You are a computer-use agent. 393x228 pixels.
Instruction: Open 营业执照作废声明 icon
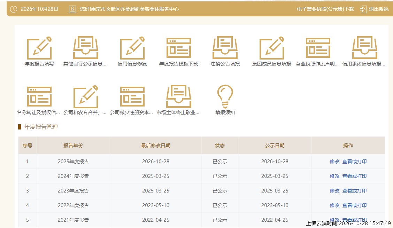point(318,48)
